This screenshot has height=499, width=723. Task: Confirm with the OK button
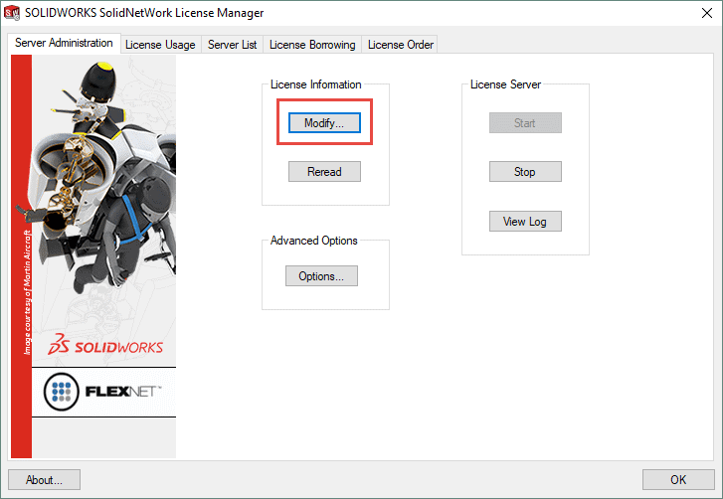click(678, 480)
